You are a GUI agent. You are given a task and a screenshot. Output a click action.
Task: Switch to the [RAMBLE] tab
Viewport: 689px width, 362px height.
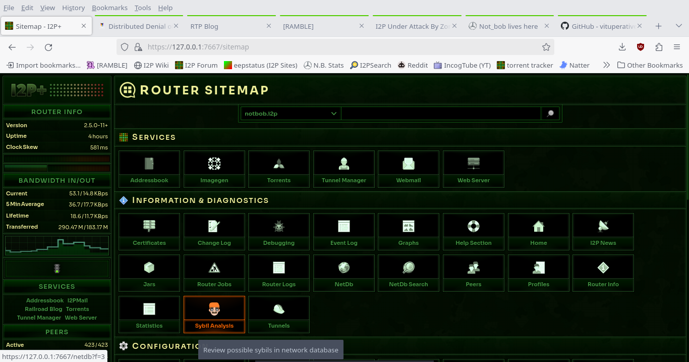(323, 26)
